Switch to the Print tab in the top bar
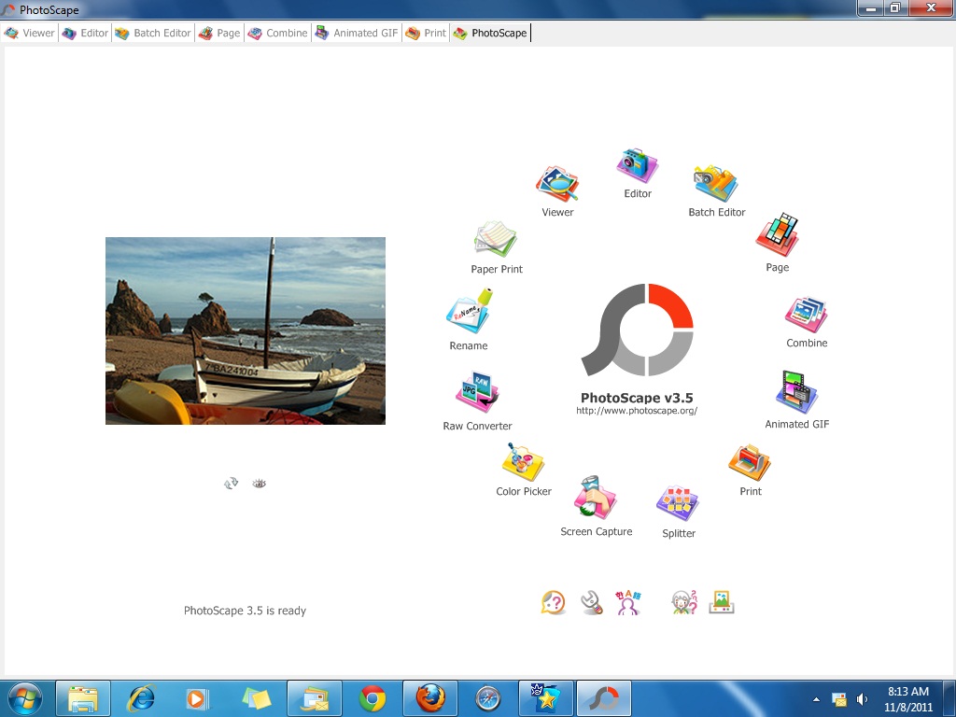 tap(426, 33)
